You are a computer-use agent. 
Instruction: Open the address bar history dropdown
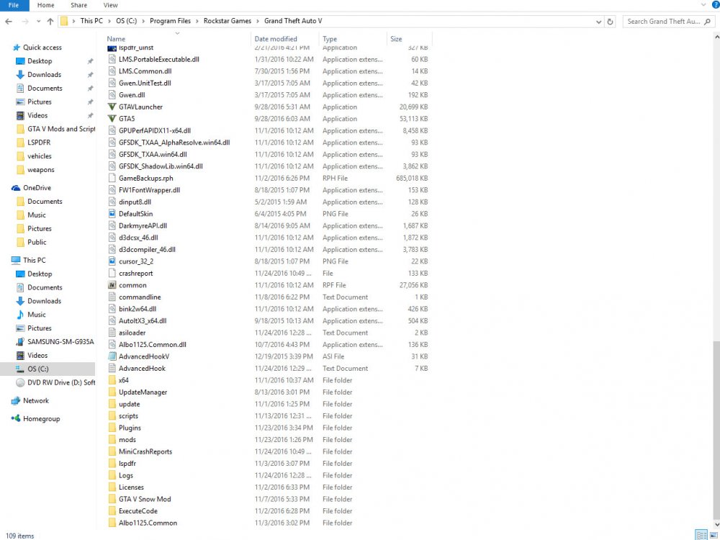598,22
